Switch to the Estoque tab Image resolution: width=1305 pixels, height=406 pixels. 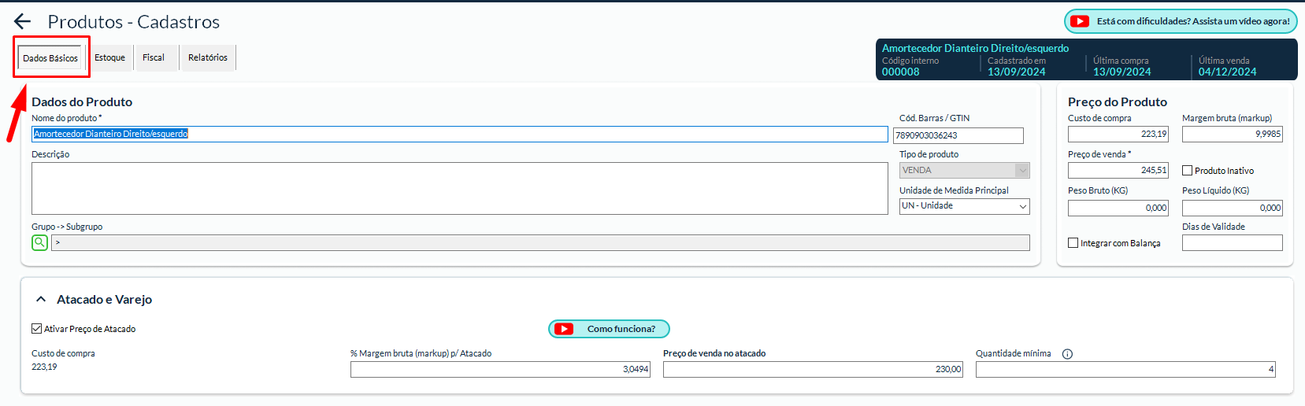click(109, 57)
